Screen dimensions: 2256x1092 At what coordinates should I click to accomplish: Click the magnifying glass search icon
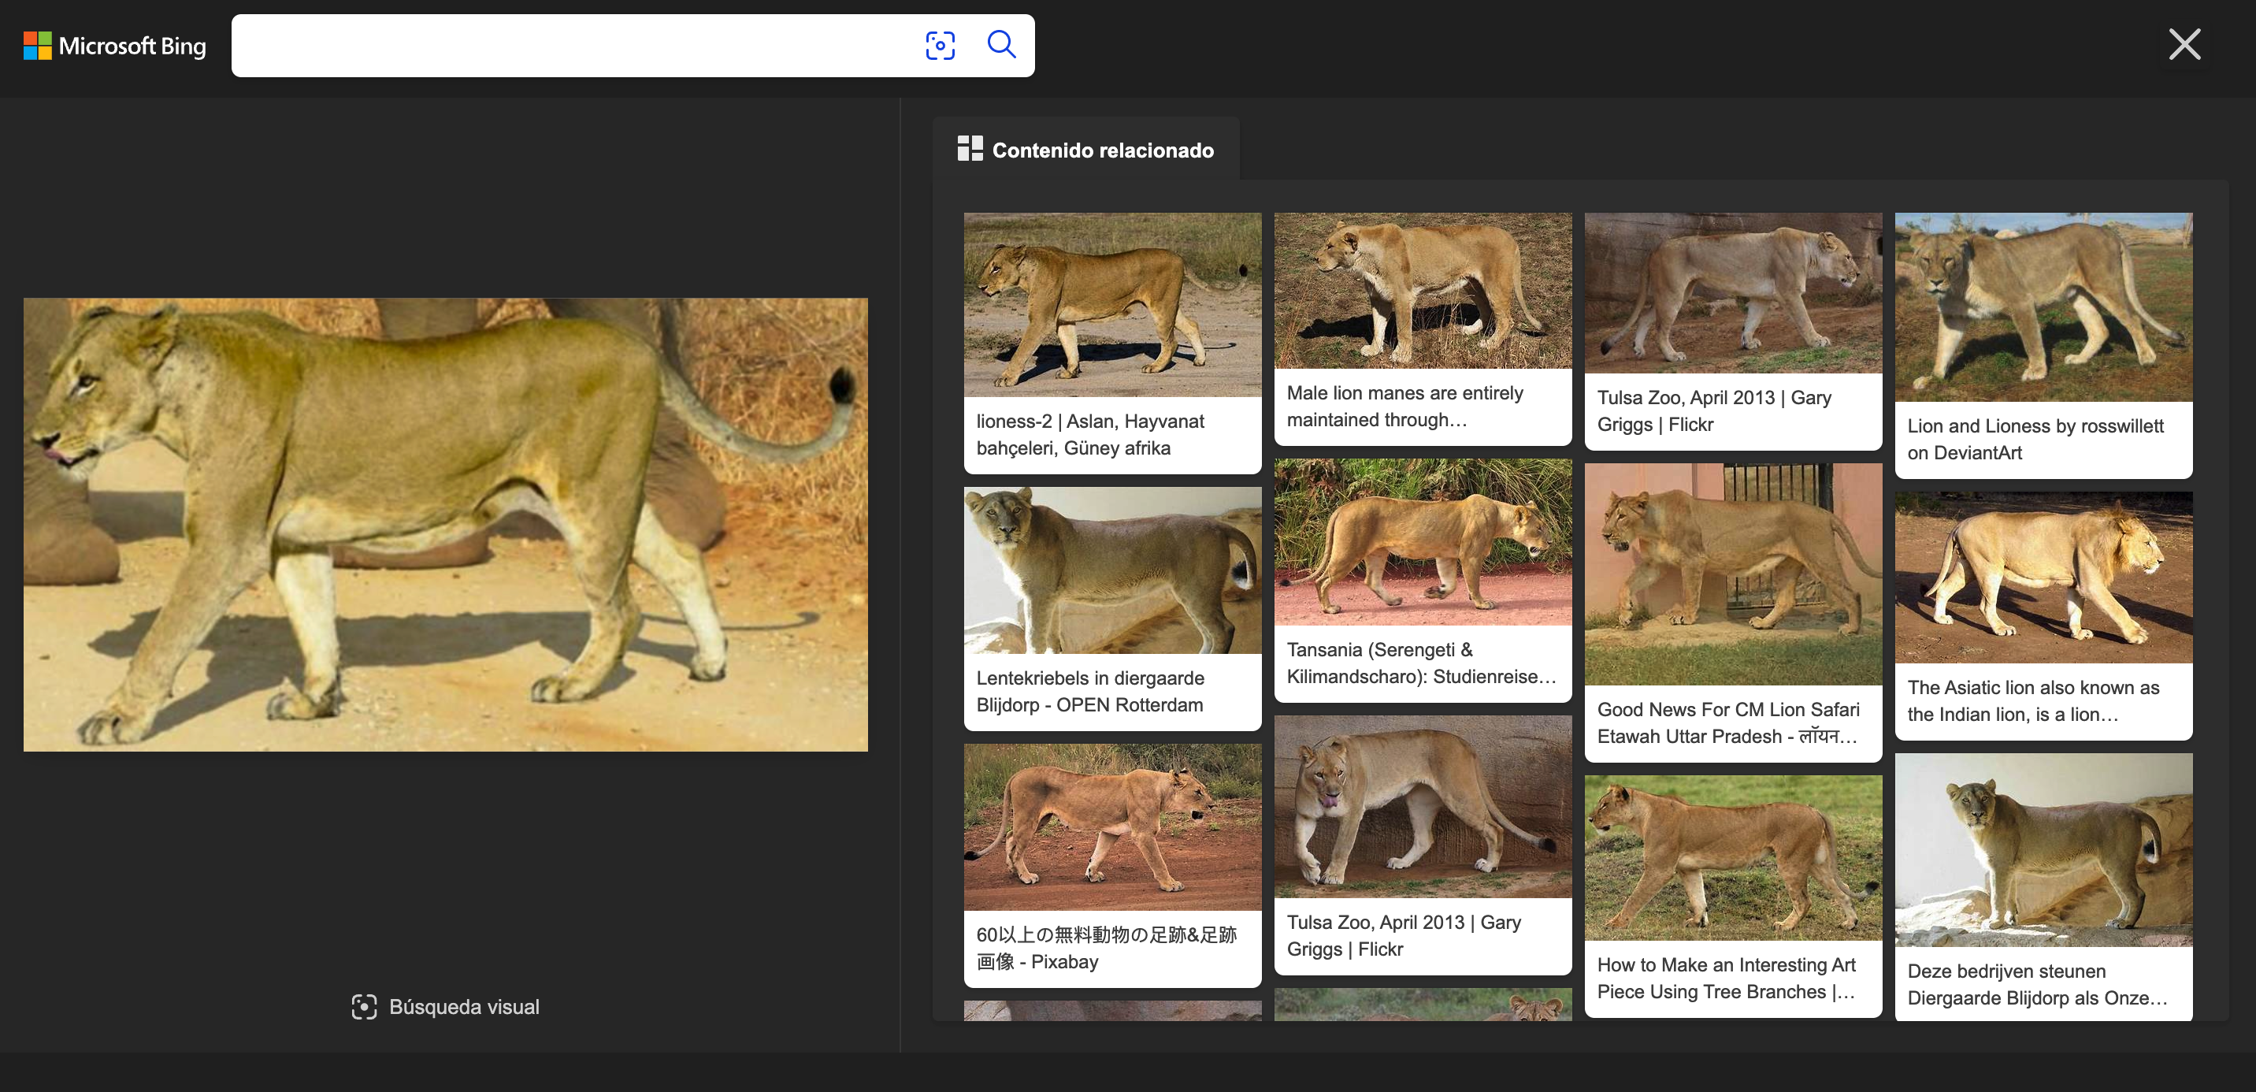[1001, 45]
